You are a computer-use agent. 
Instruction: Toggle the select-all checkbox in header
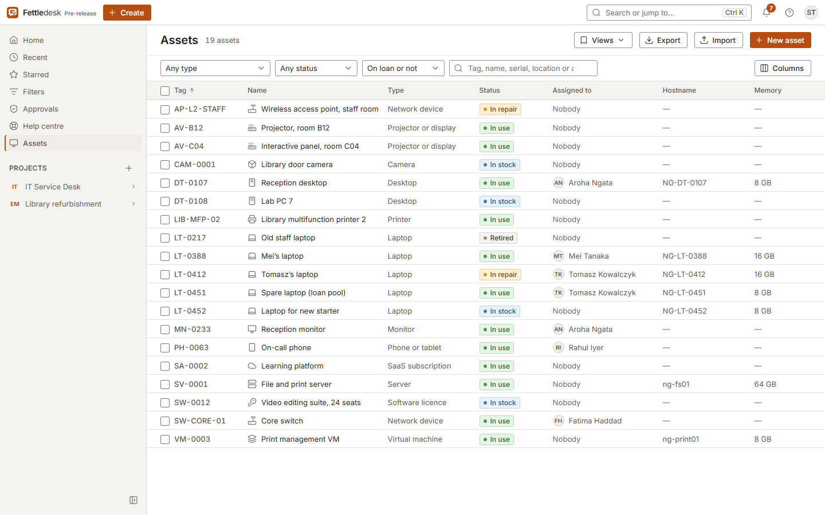point(165,91)
